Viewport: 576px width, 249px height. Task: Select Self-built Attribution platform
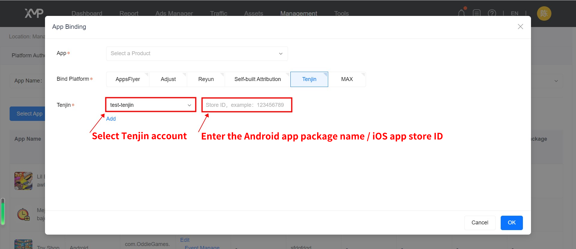tap(258, 79)
